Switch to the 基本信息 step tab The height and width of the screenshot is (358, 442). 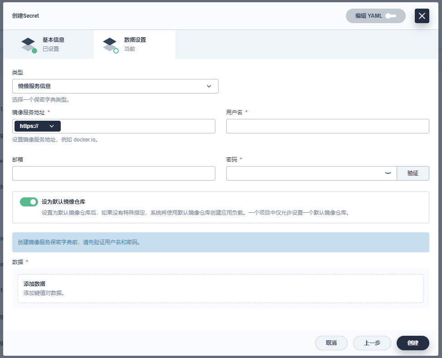coord(49,44)
